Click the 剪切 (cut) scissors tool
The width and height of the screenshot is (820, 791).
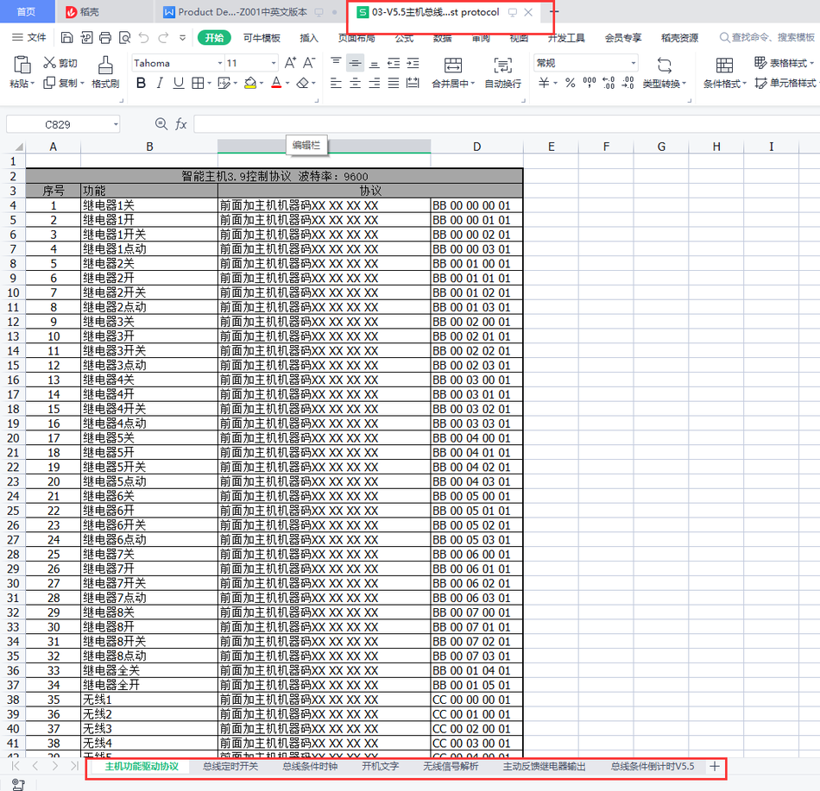coord(60,63)
